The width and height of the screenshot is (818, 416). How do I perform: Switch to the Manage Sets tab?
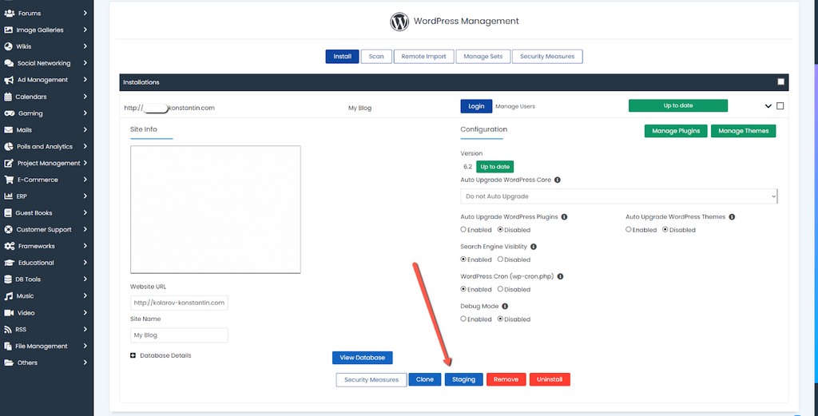pyautogui.click(x=482, y=57)
